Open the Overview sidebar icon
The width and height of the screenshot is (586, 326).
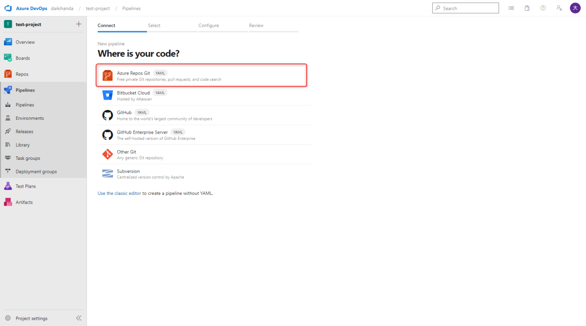click(8, 42)
